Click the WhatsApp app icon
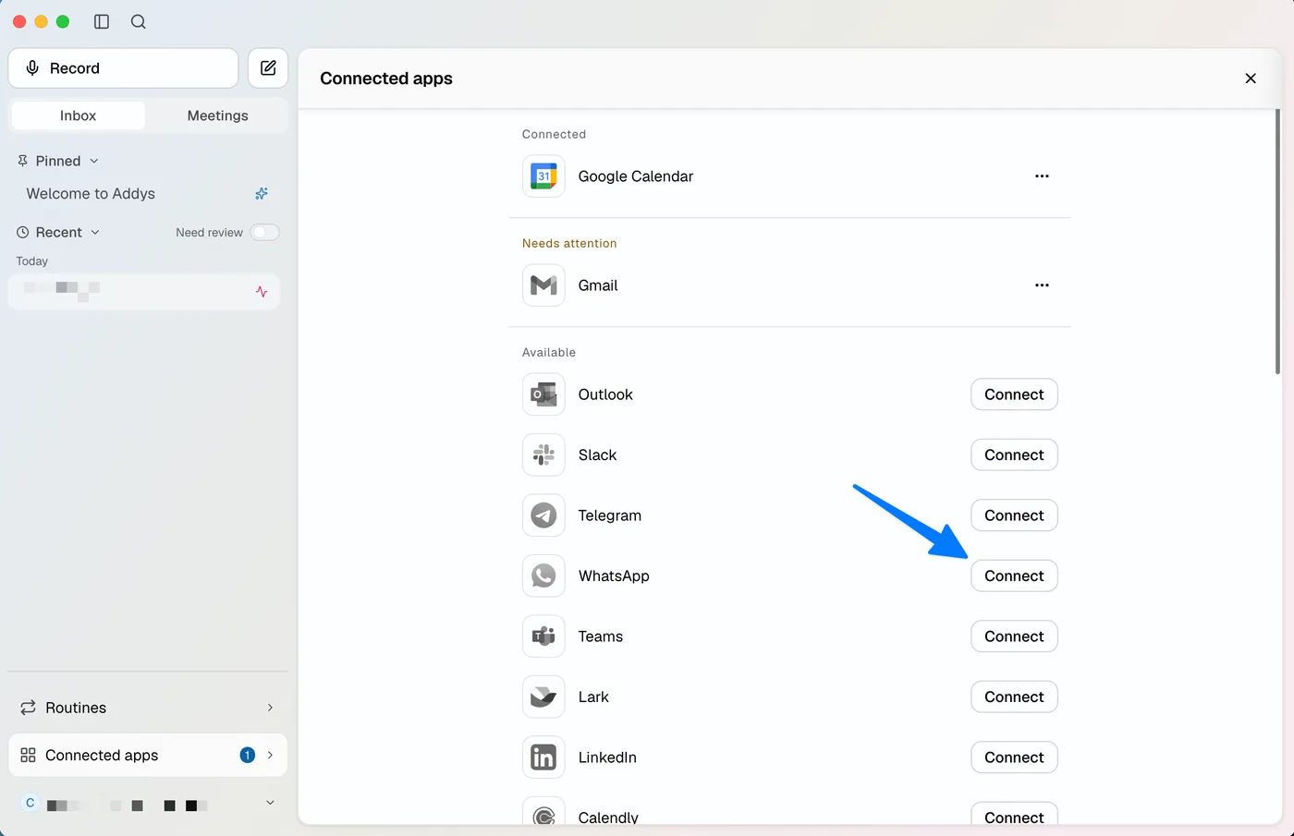 pyautogui.click(x=543, y=576)
